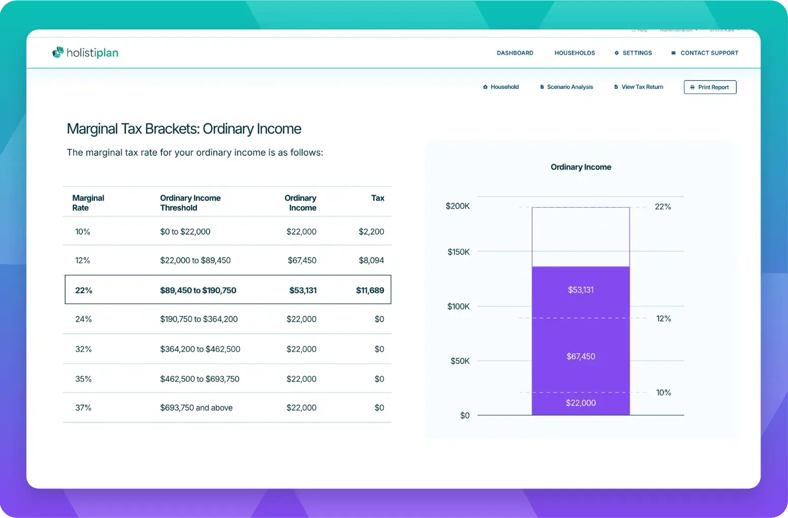Open the Scenario Analysis link
This screenshot has height=518, width=788.
[570, 87]
